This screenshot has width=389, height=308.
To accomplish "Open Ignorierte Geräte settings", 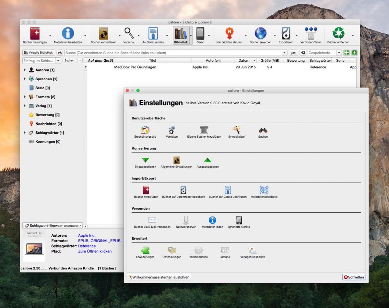I will click(239, 220).
